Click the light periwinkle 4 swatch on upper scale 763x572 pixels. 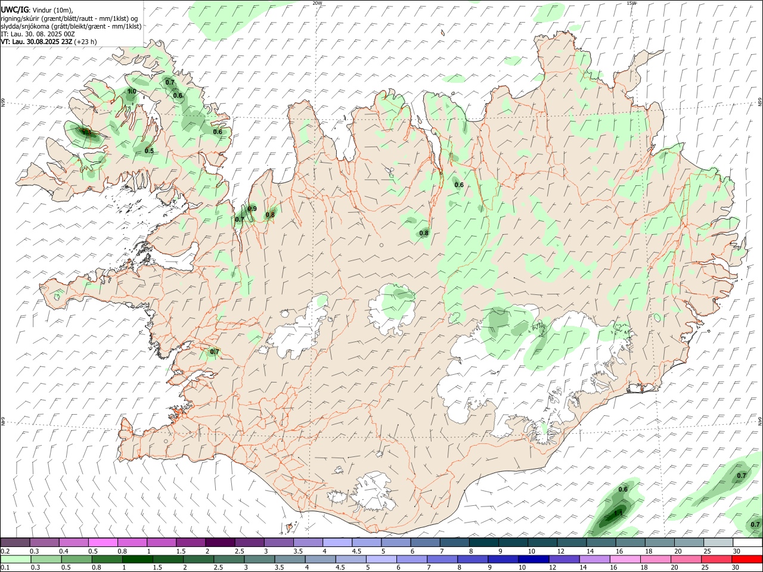(337, 542)
